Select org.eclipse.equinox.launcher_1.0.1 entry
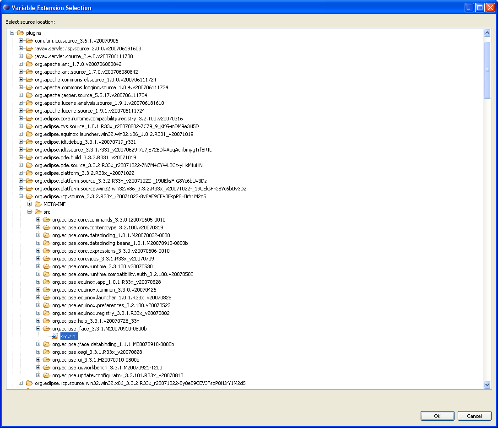Image resolution: width=498 pixels, height=428 pixels. [112, 298]
